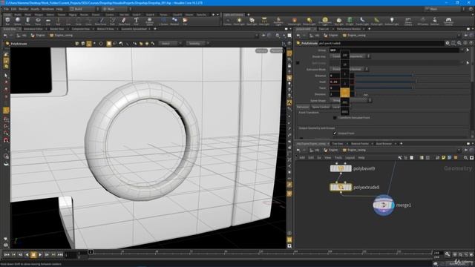
Task: Click the Engine_casing path button in viewport
Action: pos(62,36)
